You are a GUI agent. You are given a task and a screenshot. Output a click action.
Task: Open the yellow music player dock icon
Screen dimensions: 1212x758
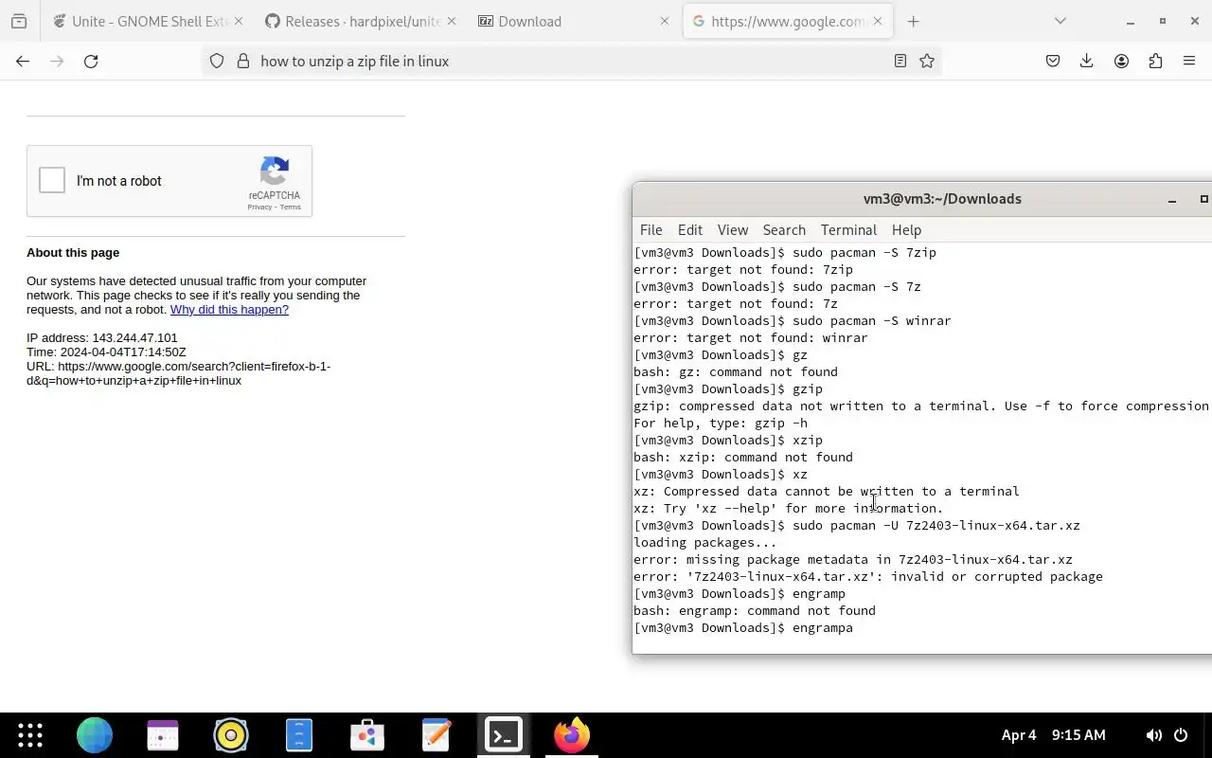pos(231,735)
